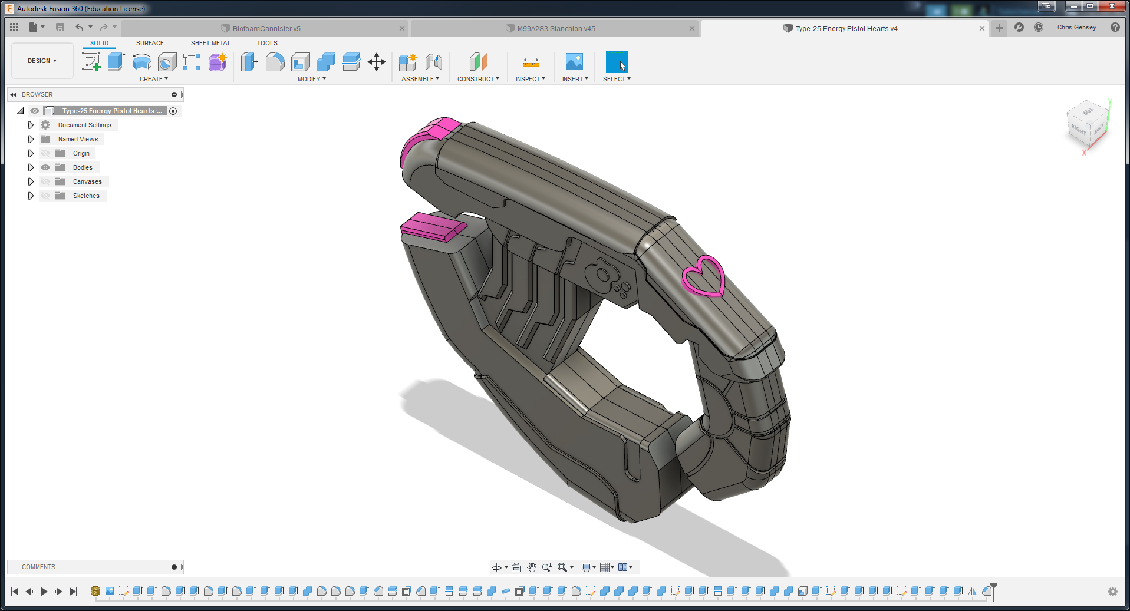The height and width of the screenshot is (611, 1130).
Task: Expand the Origin folder
Action: tap(31, 153)
